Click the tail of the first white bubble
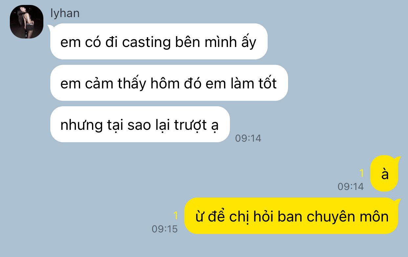 pyautogui.click(x=51, y=26)
